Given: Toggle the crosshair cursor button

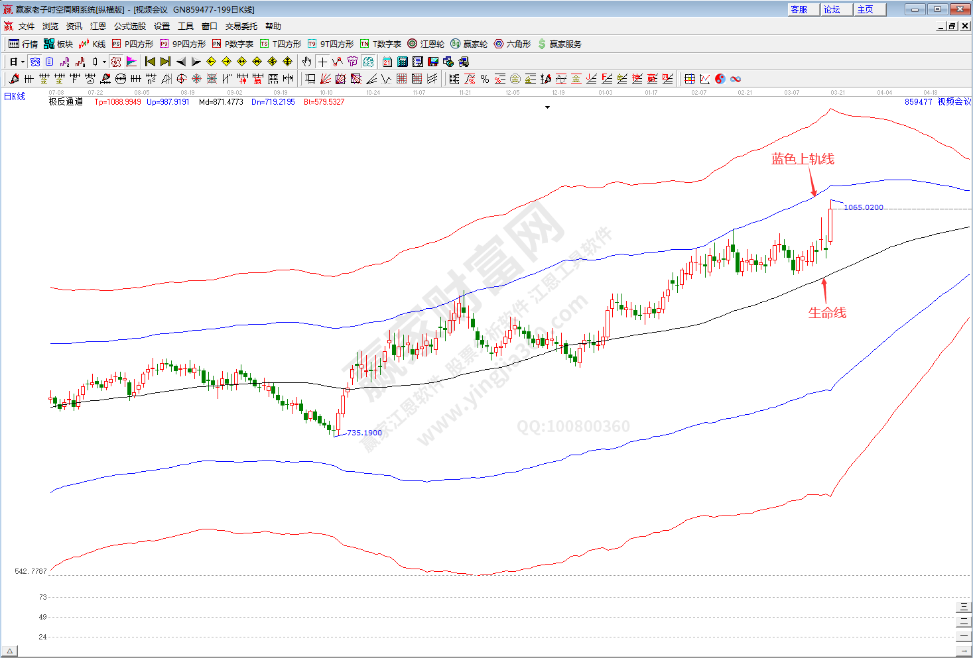Looking at the screenshot, I should click(x=322, y=62).
